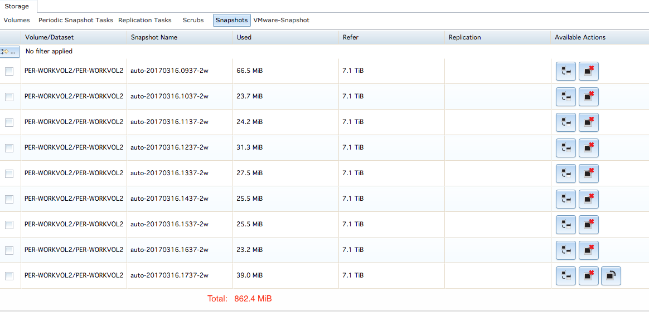This screenshot has width=649, height=312.
Task: Clone snapshot auto-20170316.1137-2w
Action: pos(566,122)
